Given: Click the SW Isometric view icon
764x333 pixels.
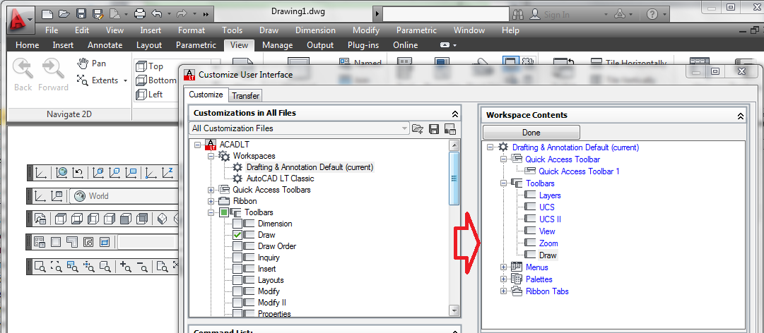Looking at the screenshot, I should click(163, 219).
